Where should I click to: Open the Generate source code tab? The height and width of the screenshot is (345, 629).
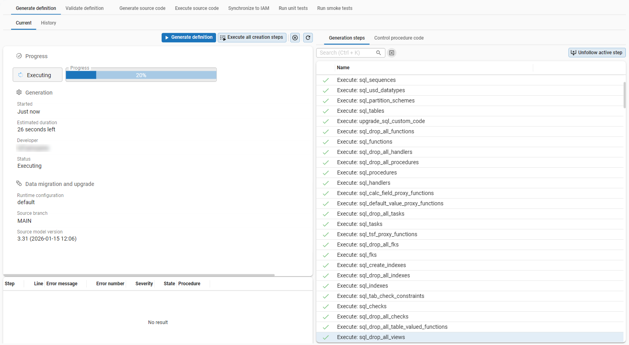[143, 8]
